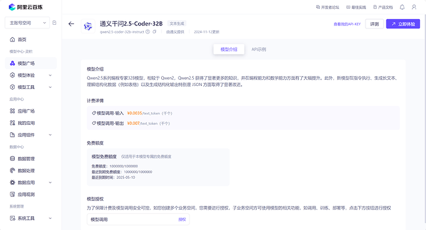Click the 立即体验 button
Image resolution: width=426 pixels, height=230 pixels.
(x=403, y=24)
